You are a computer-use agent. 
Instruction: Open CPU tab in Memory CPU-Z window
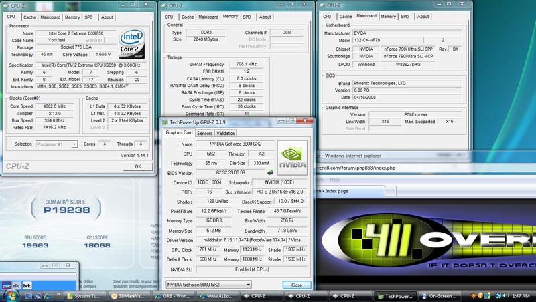tap(169, 17)
